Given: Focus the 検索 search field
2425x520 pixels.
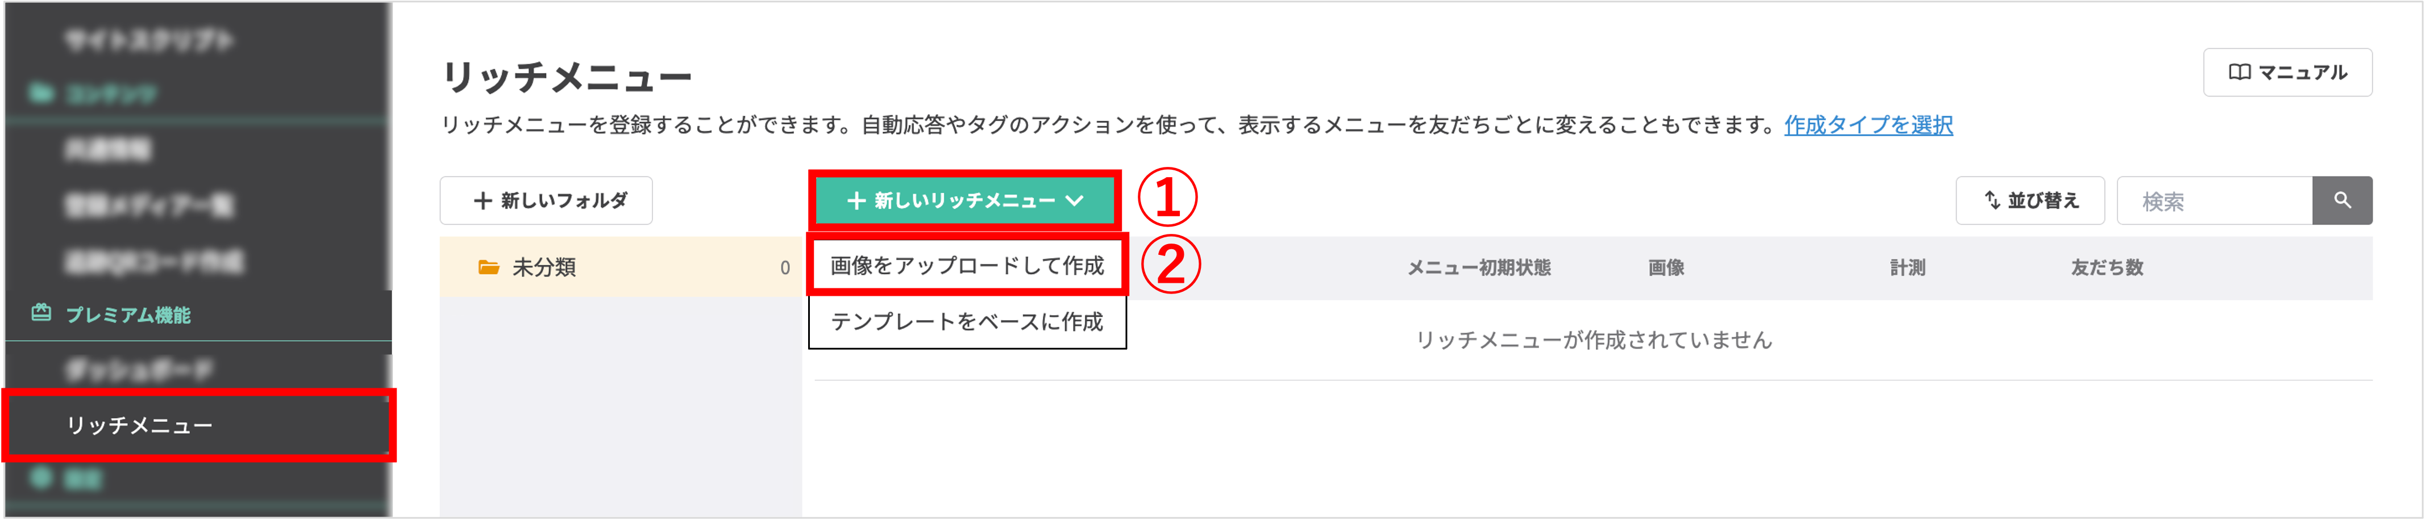Looking at the screenshot, I should [2214, 201].
